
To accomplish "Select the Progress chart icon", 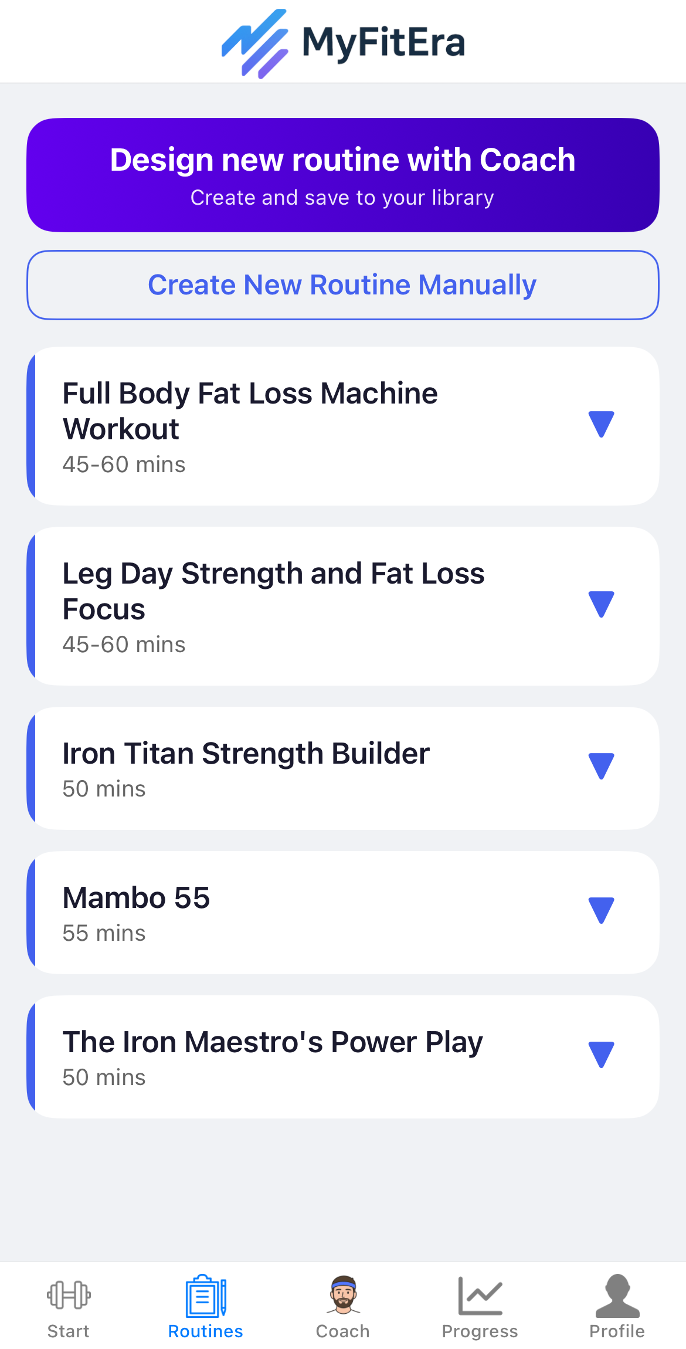I will click(x=480, y=1296).
